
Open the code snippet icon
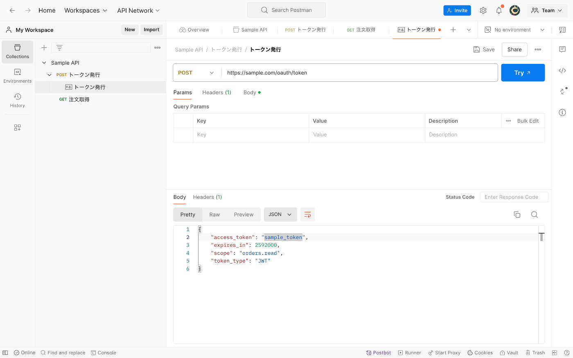pyautogui.click(x=562, y=70)
